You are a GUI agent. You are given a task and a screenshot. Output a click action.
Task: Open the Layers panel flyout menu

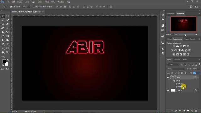click(199, 60)
